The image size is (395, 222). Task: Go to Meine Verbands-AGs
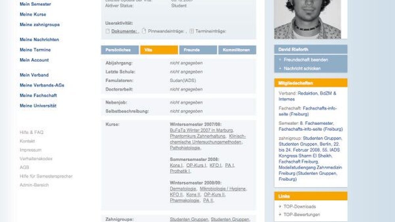tap(42, 85)
